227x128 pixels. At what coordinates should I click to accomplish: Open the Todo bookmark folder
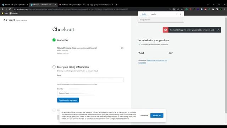point(5,14)
